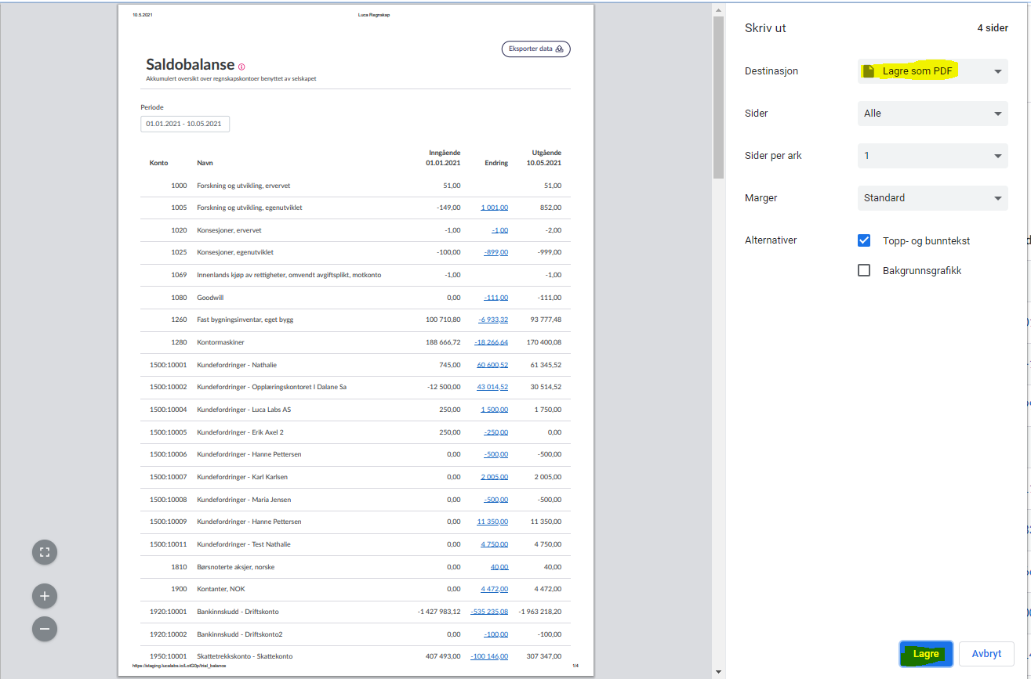Click the scrollbar down arrow in preview
The width and height of the screenshot is (1031, 679).
[x=718, y=671]
